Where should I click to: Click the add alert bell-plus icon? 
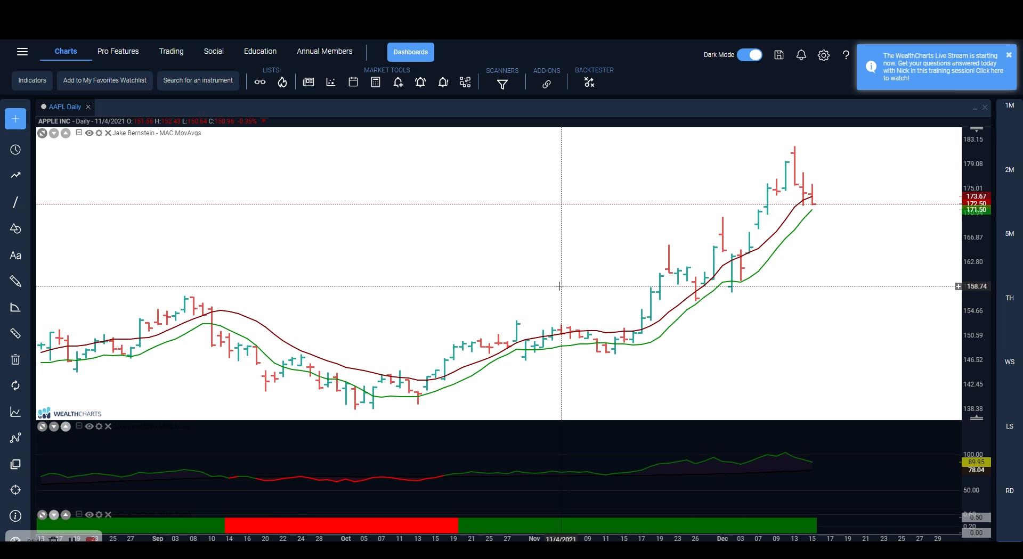[398, 83]
